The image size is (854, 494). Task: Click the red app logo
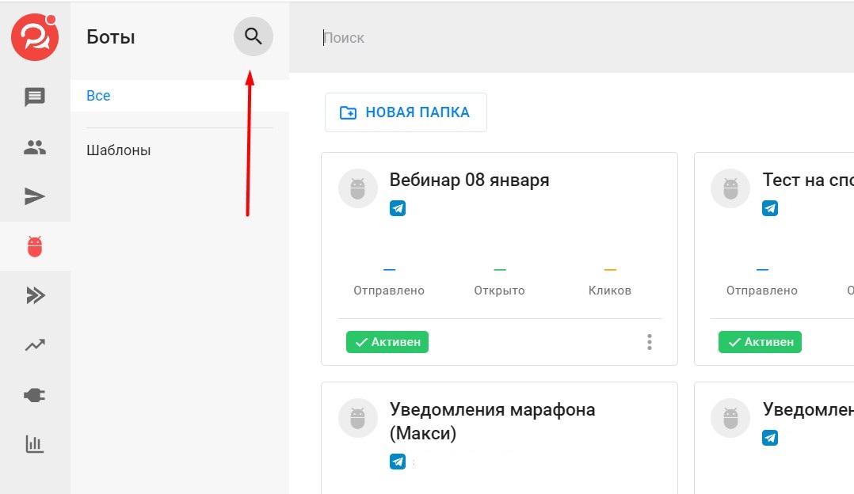pos(35,37)
